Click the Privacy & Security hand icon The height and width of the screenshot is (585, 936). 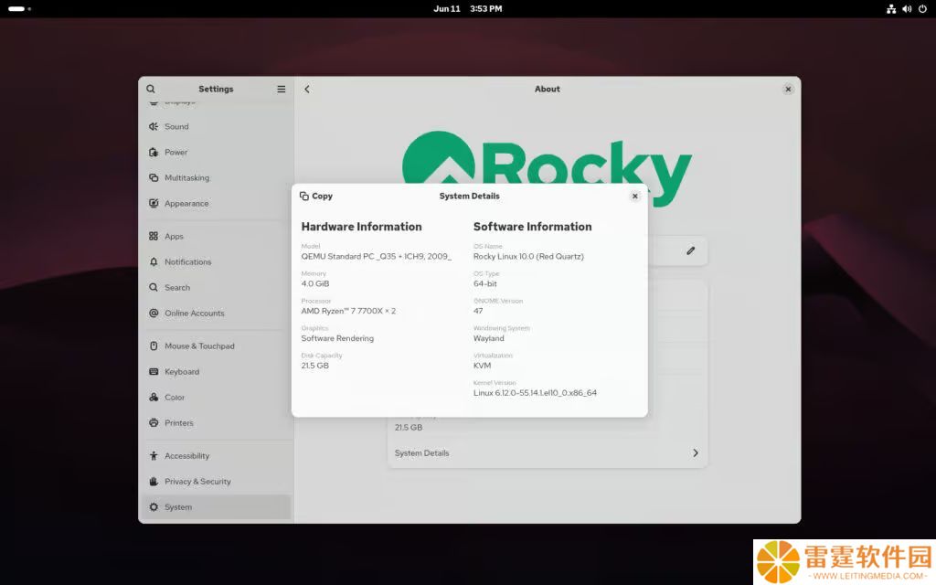tap(154, 482)
